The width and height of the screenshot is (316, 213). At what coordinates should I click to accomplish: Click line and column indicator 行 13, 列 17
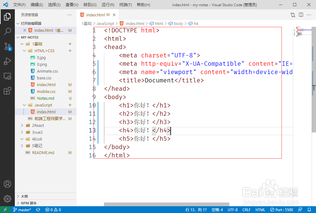point(196,210)
